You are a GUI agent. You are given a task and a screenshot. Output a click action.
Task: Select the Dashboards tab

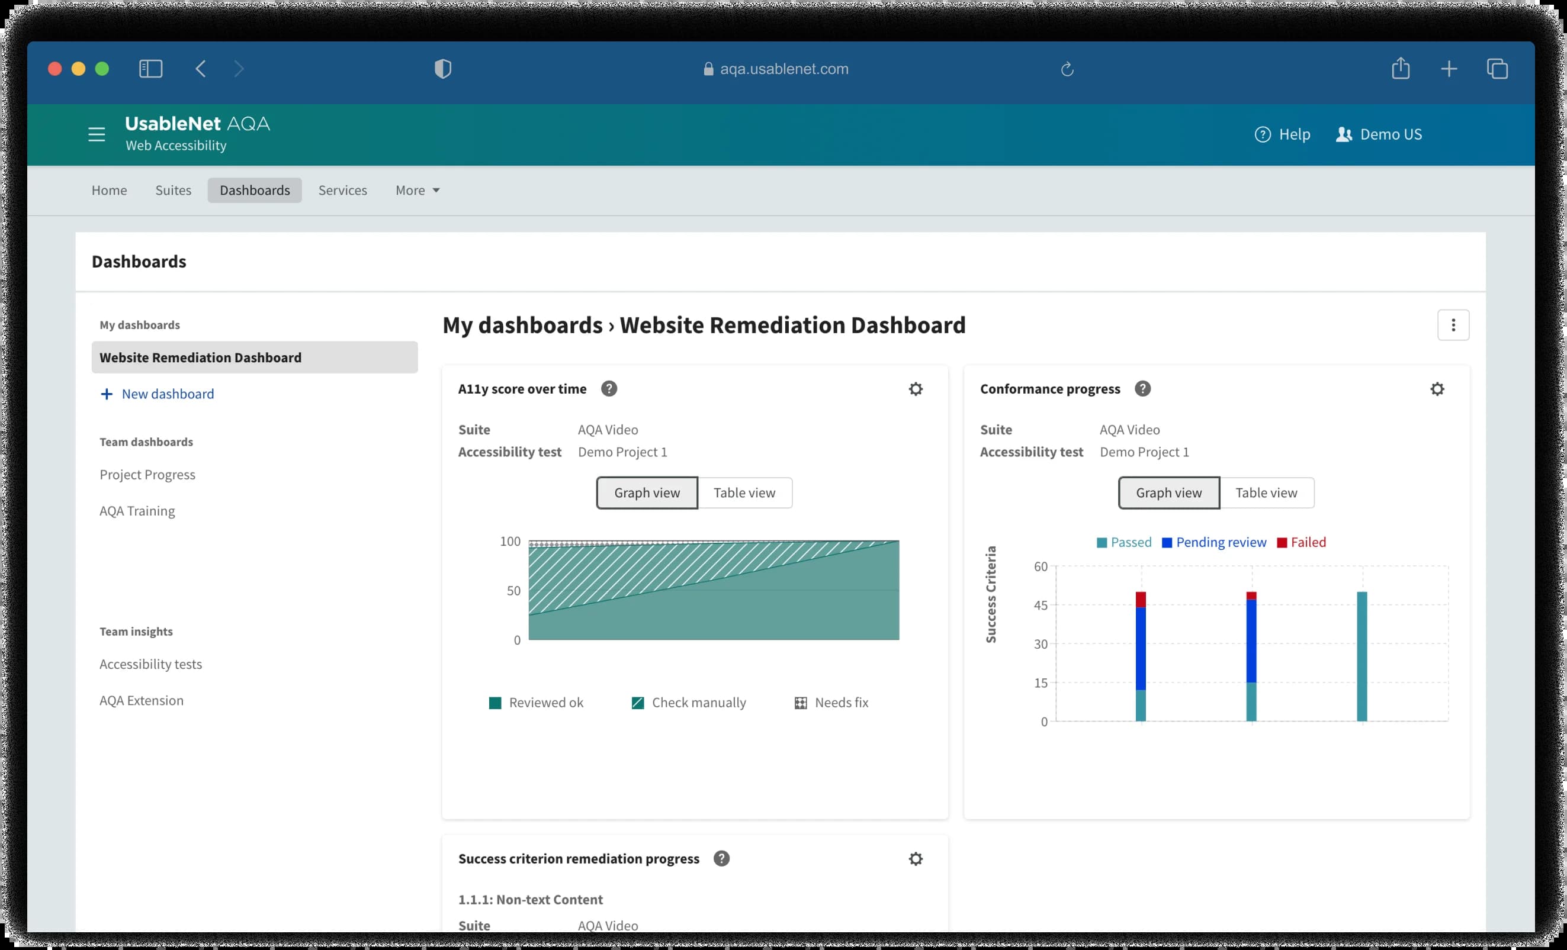[x=255, y=190]
